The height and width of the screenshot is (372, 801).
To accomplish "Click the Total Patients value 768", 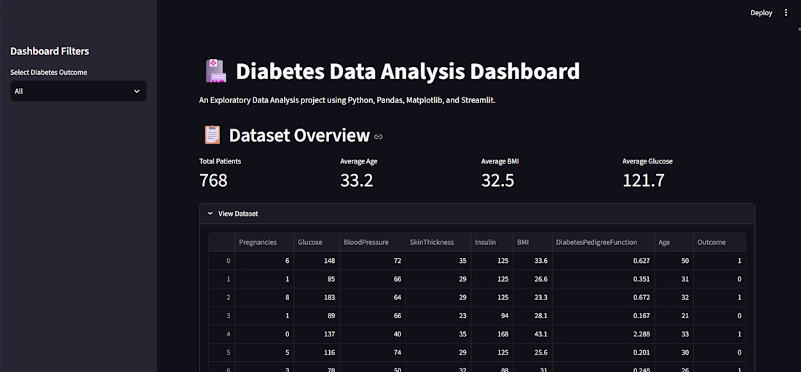I will [213, 180].
